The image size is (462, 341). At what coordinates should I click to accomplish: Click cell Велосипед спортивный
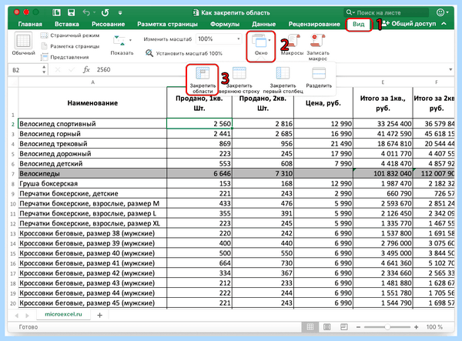point(92,124)
